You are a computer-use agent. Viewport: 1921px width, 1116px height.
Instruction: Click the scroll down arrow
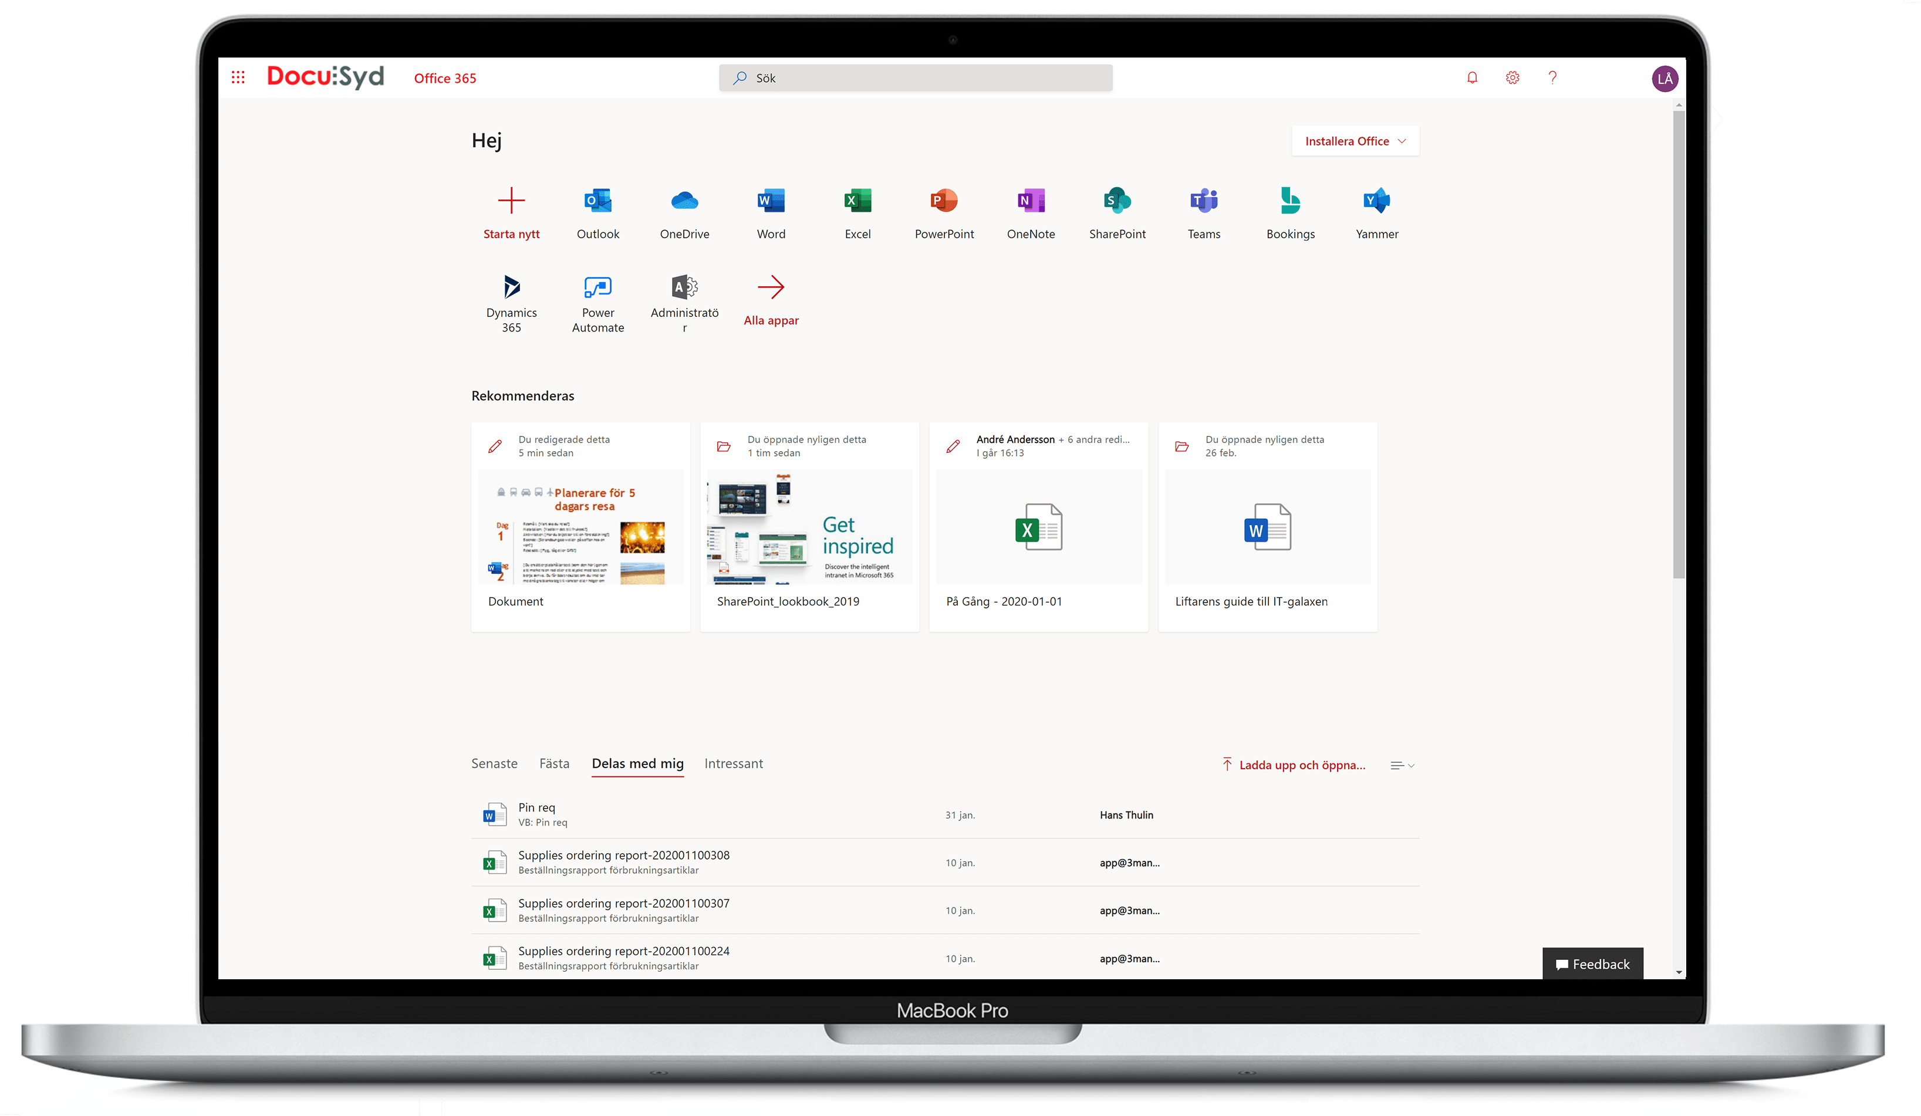click(x=1679, y=972)
